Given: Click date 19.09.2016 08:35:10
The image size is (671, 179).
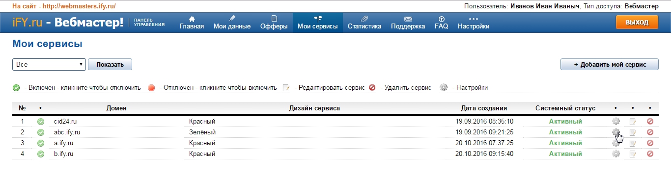Looking at the screenshot, I should (484, 121).
